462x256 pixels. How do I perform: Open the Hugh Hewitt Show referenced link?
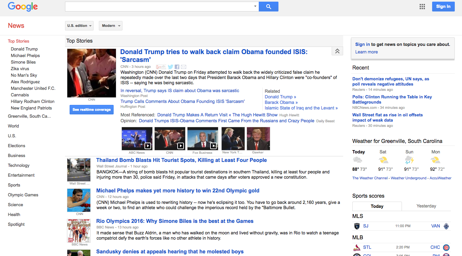pos(217,115)
